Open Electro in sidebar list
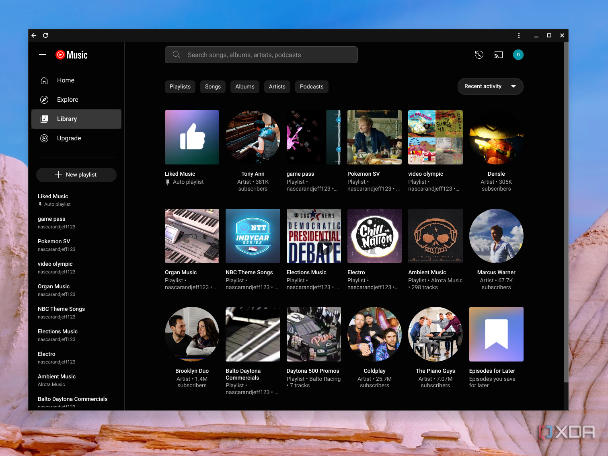 76,357
